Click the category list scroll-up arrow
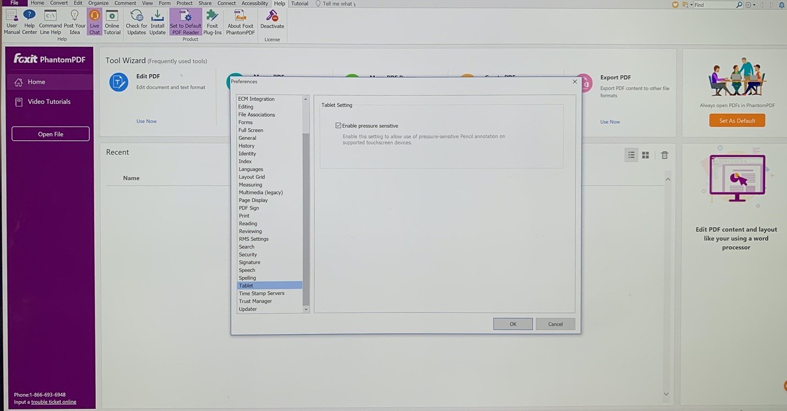This screenshot has height=411, width=787. click(306, 98)
